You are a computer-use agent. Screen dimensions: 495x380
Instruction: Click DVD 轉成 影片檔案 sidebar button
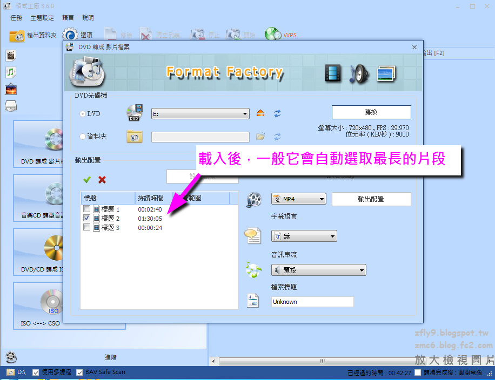tap(38, 144)
